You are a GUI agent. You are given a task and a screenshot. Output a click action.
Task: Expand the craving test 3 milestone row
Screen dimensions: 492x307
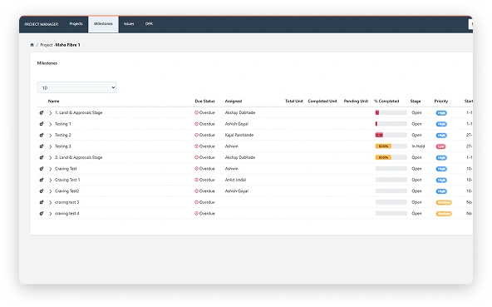[x=50, y=203]
